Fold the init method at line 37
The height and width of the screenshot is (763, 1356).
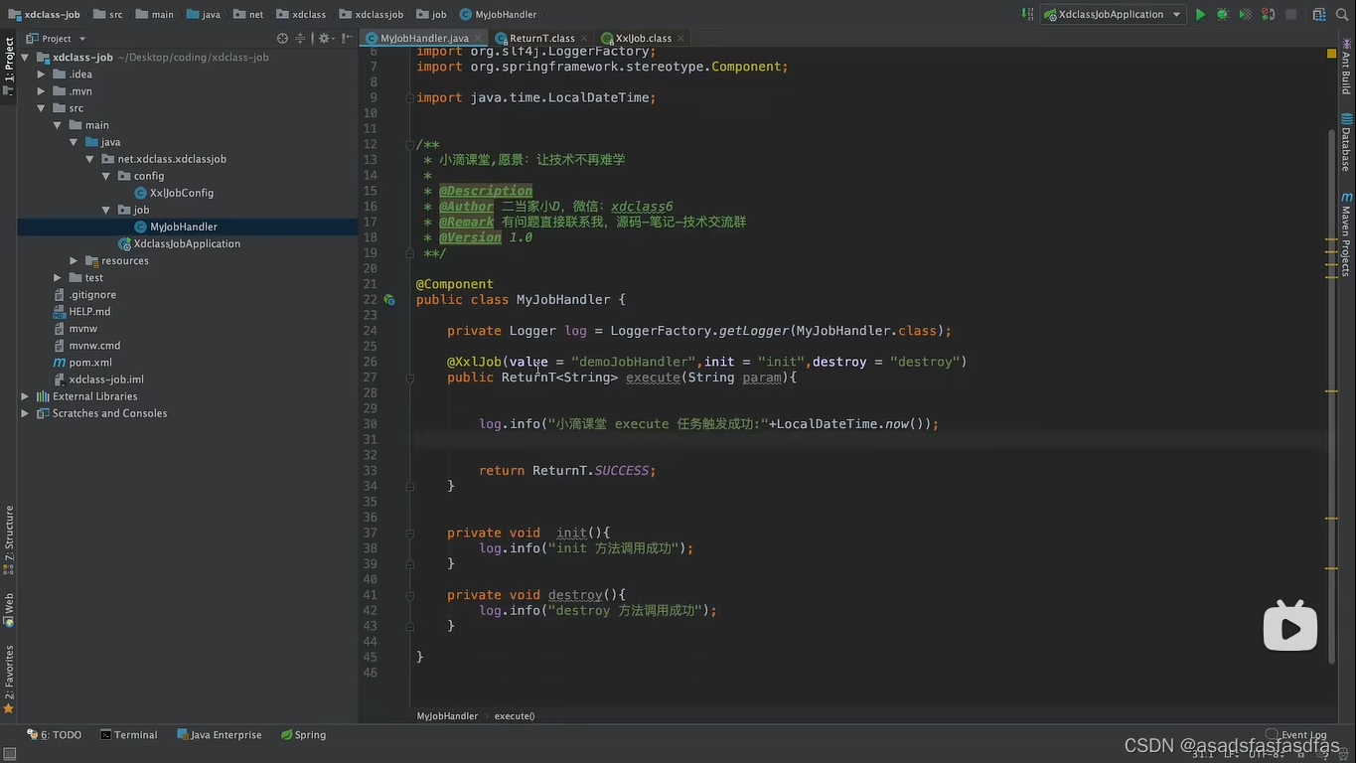409,534
